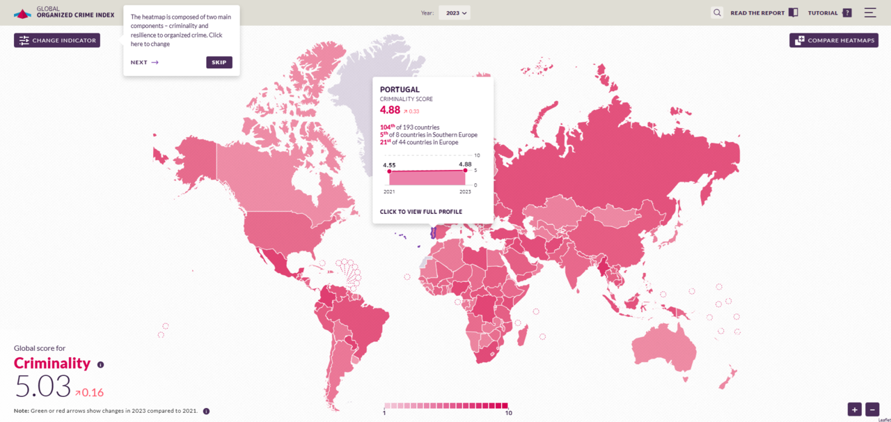This screenshot has width=891, height=422.
Task: Click the criminality color scale legend
Action: coord(446,405)
